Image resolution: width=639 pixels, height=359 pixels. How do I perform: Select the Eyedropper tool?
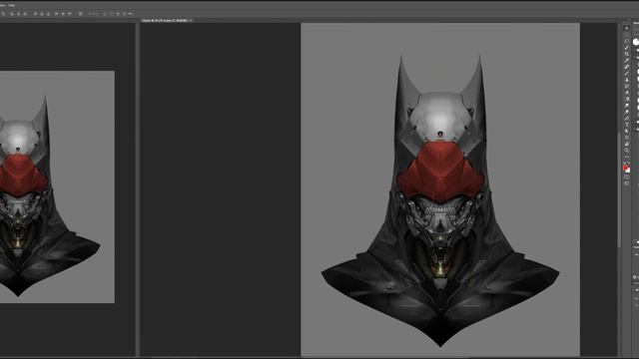(626, 60)
